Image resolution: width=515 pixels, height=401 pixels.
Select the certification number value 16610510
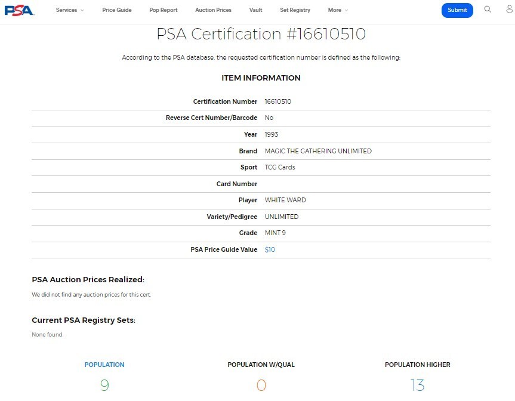278,101
